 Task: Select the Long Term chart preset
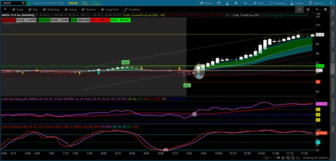[x=110, y=9]
